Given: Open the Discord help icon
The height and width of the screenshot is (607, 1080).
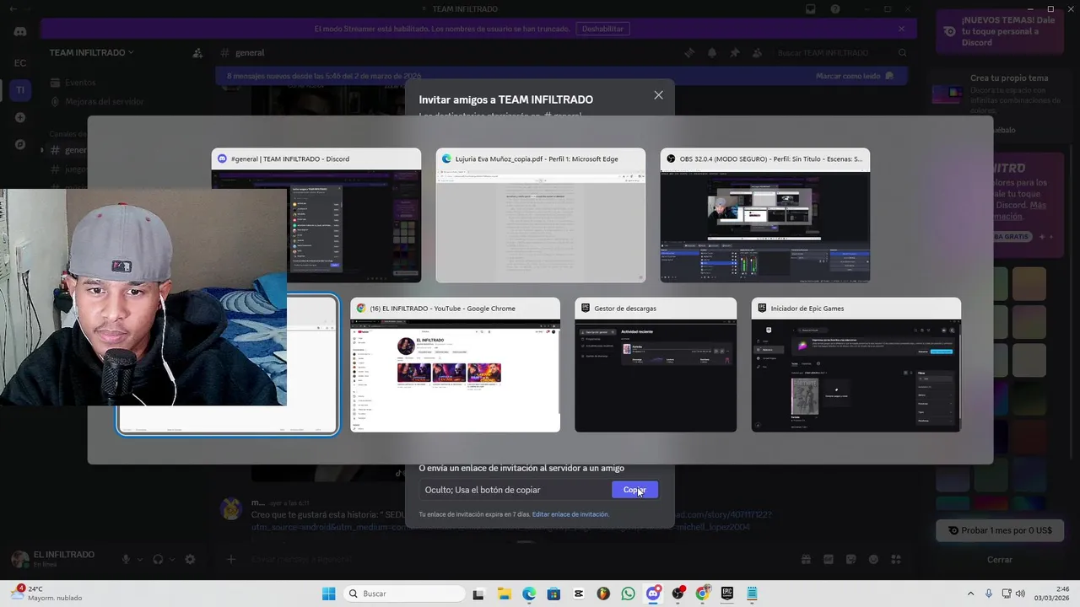Looking at the screenshot, I should tap(835, 9).
